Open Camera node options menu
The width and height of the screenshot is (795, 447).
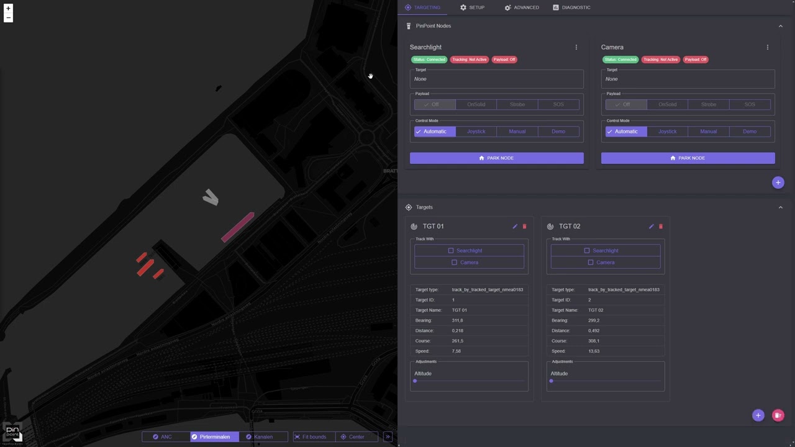(x=768, y=47)
